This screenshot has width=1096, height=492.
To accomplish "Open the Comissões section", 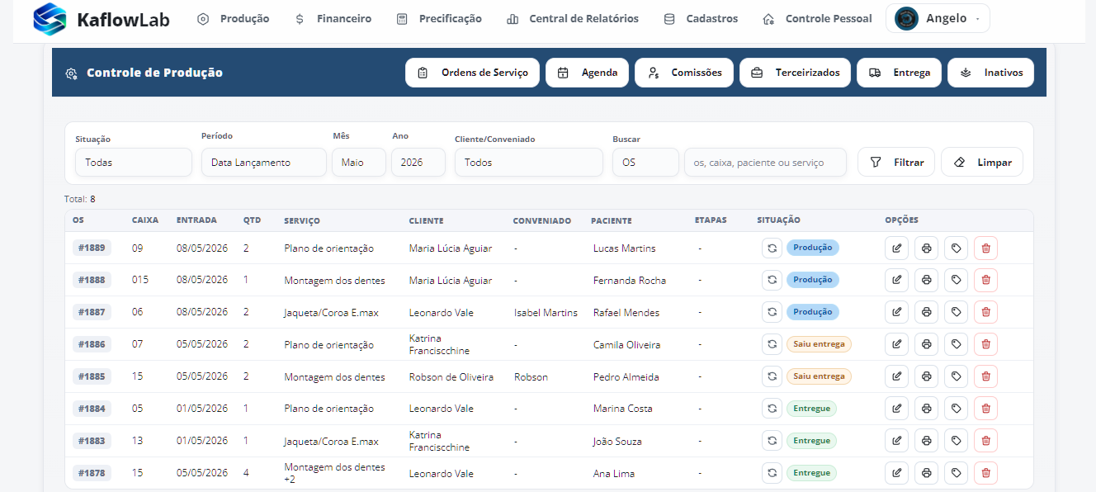I will click(684, 73).
